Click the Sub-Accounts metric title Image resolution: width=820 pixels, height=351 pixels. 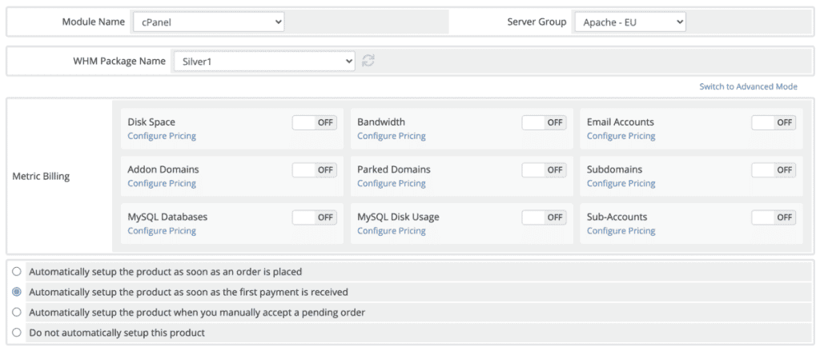point(617,217)
